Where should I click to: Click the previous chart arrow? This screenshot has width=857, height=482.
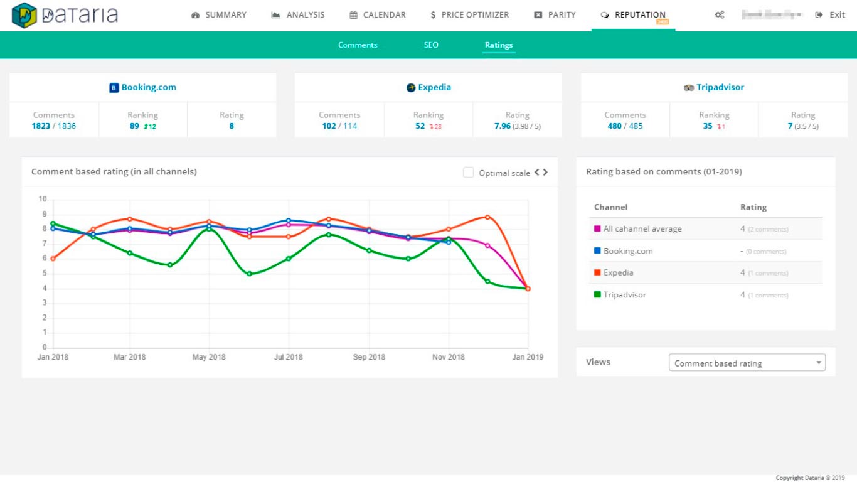pyautogui.click(x=537, y=172)
